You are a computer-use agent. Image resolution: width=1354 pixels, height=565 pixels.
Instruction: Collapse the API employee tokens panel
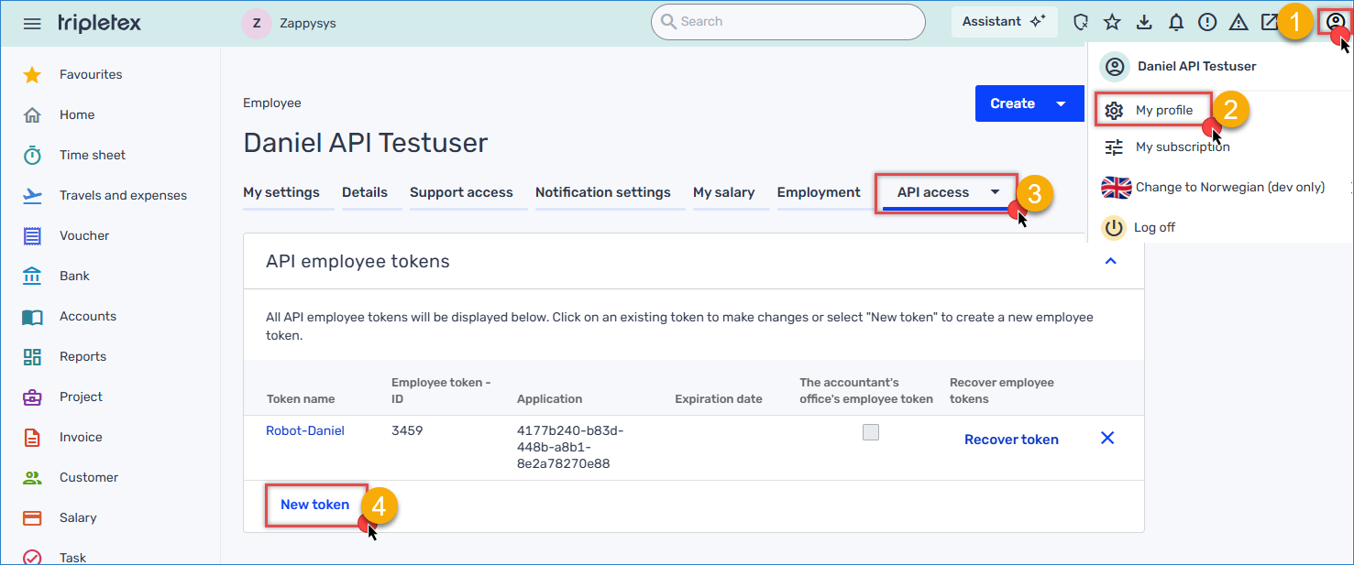tap(1110, 262)
